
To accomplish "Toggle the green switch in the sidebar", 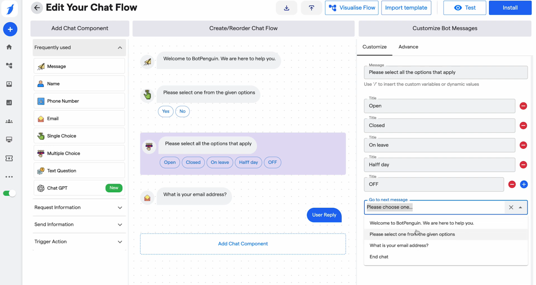I will pyautogui.click(x=9, y=193).
